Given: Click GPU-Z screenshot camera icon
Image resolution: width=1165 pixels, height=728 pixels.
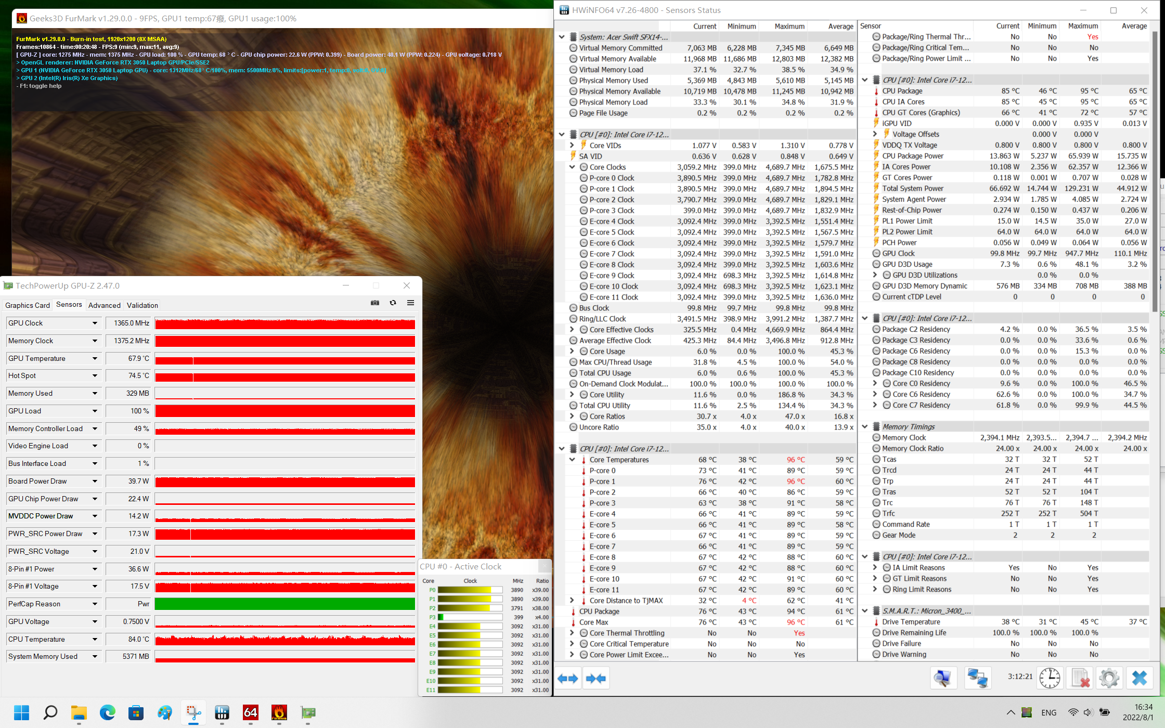Looking at the screenshot, I should pos(374,303).
